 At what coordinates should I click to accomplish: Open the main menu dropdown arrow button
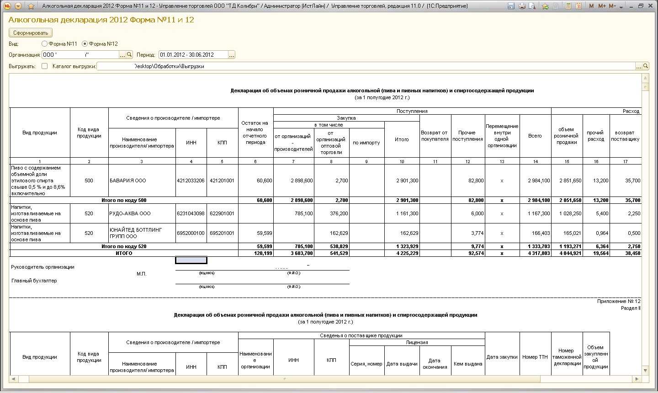point(18,6)
